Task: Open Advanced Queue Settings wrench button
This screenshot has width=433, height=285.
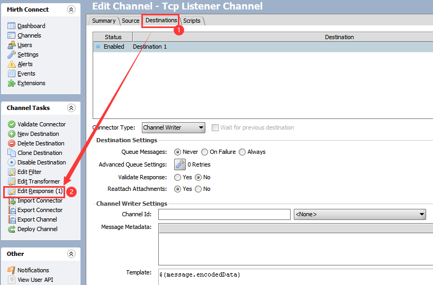Action: click(x=180, y=164)
